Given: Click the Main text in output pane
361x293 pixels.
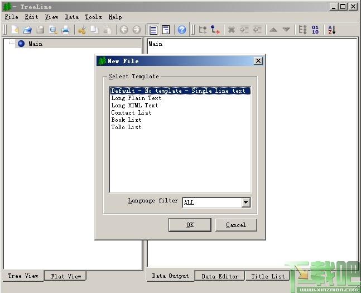Looking at the screenshot, I should coord(156,44).
